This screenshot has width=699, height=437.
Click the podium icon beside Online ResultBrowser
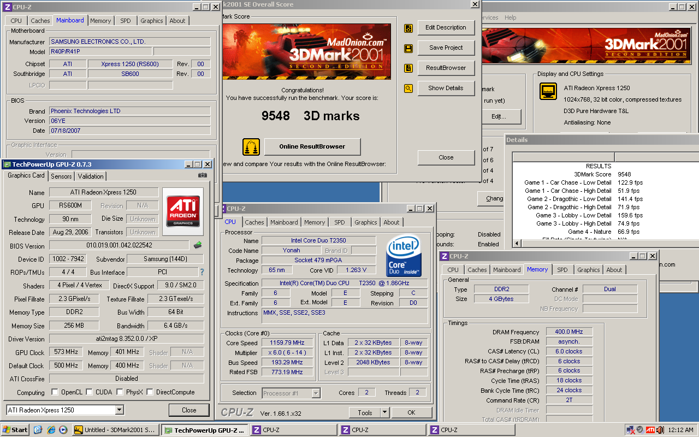(x=251, y=147)
